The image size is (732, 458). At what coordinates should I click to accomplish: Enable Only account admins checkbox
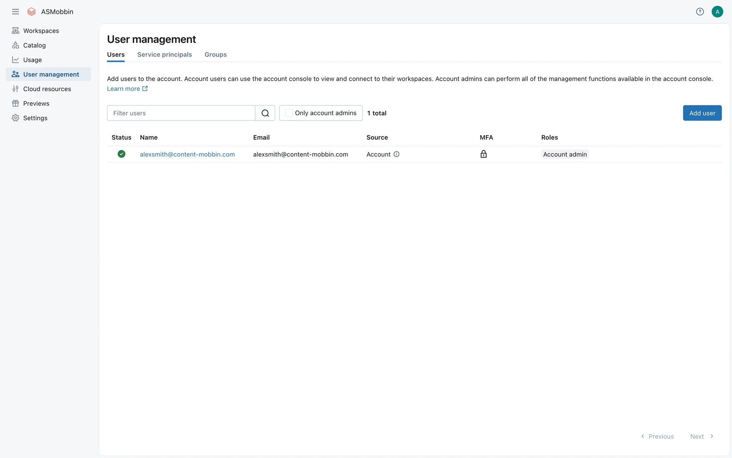click(289, 113)
